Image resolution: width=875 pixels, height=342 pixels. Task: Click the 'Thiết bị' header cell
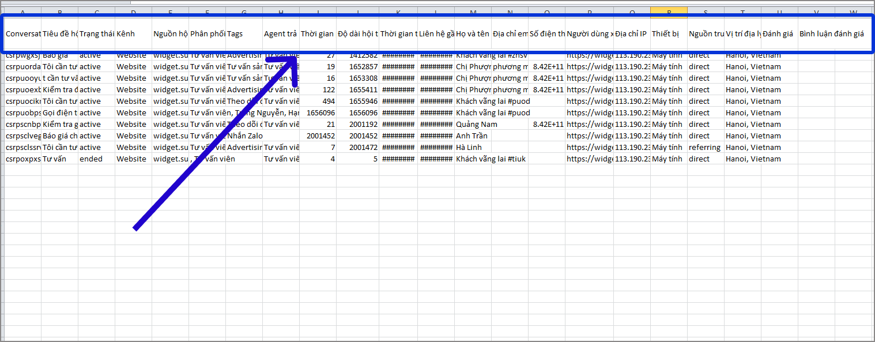(x=667, y=34)
